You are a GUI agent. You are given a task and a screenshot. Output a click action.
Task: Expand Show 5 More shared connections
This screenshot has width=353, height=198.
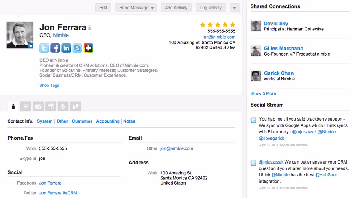[263, 93]
